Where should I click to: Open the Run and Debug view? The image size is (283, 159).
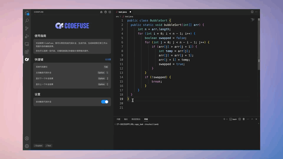[27, 36]
